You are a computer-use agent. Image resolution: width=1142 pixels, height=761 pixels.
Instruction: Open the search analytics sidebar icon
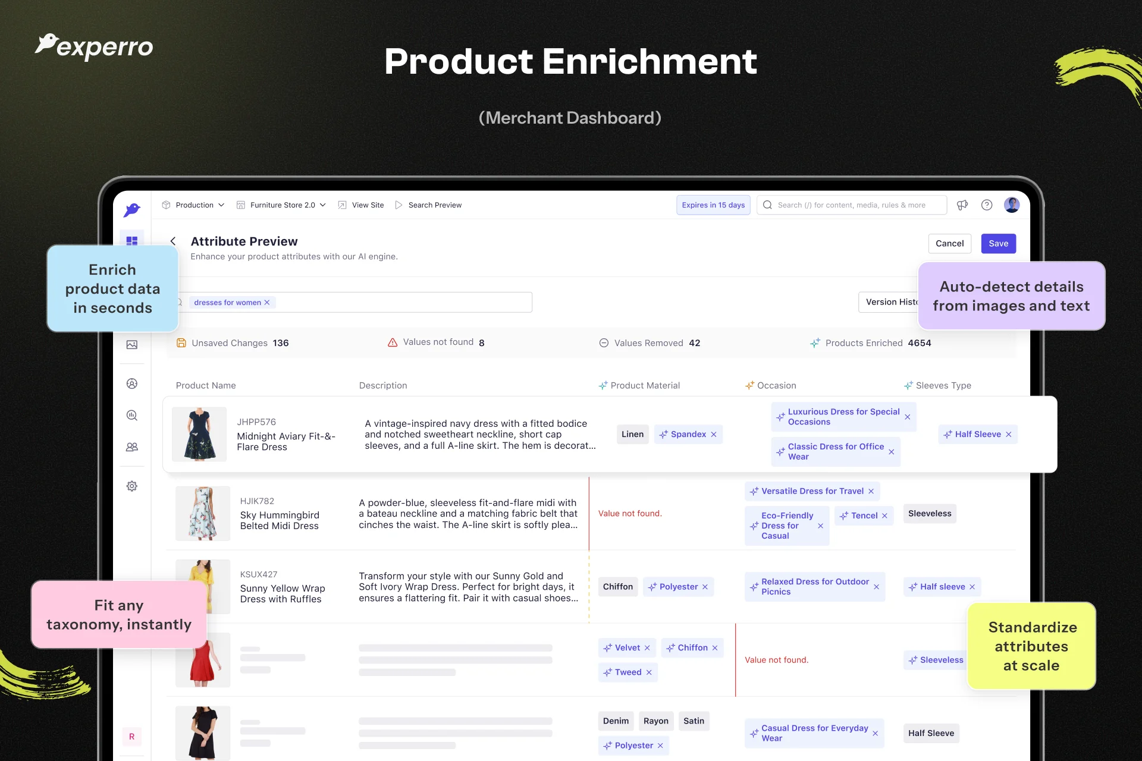[x=132, y=415]
